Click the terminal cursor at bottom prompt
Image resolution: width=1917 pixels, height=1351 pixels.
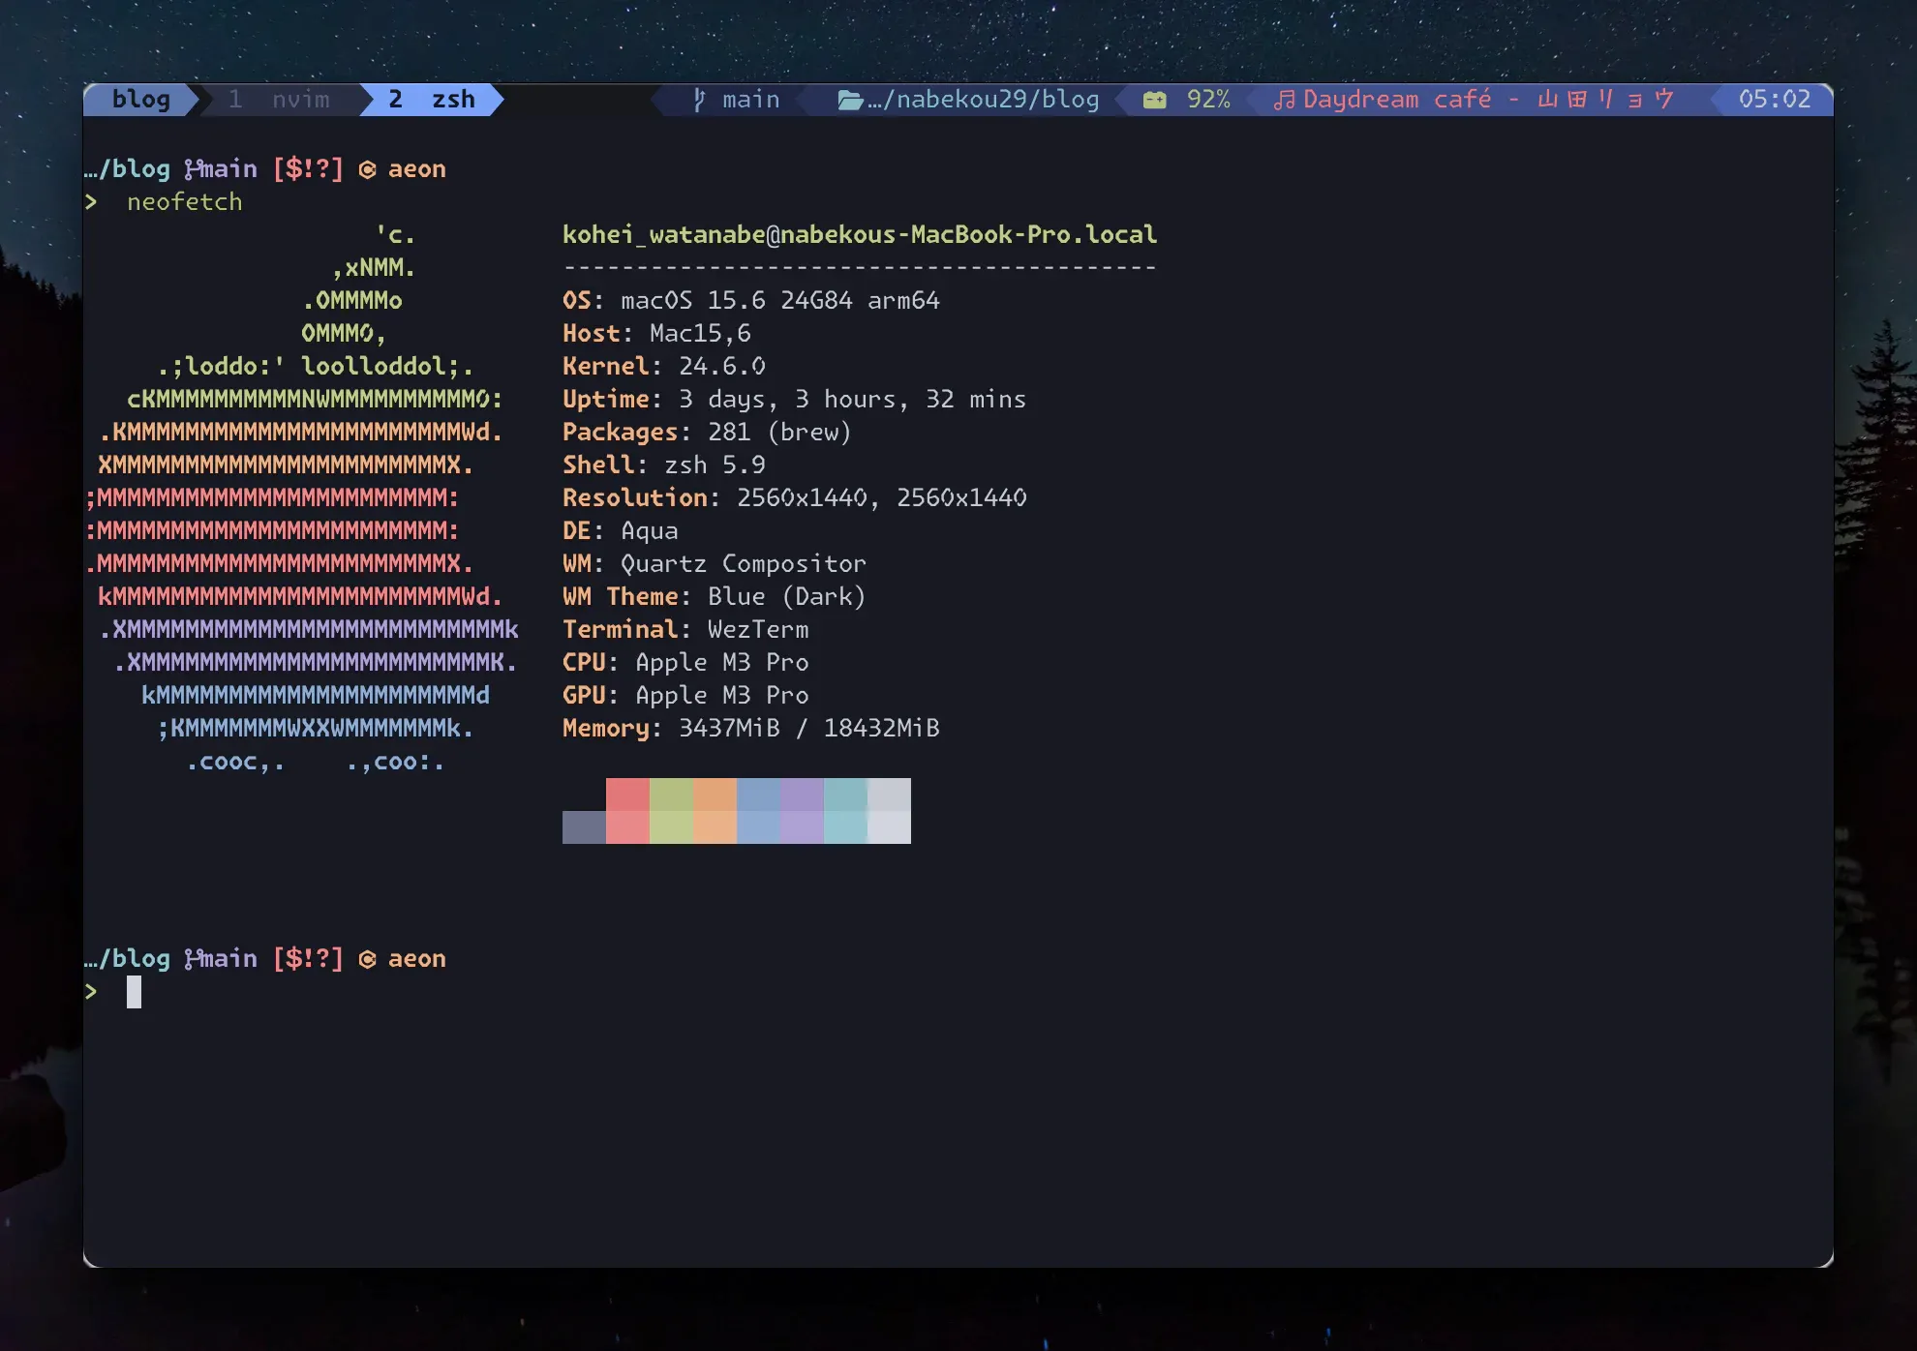click(134, 992)
